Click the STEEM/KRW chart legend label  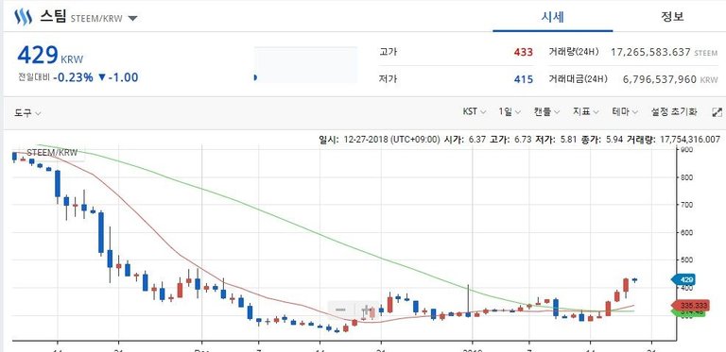coord(52,153)
